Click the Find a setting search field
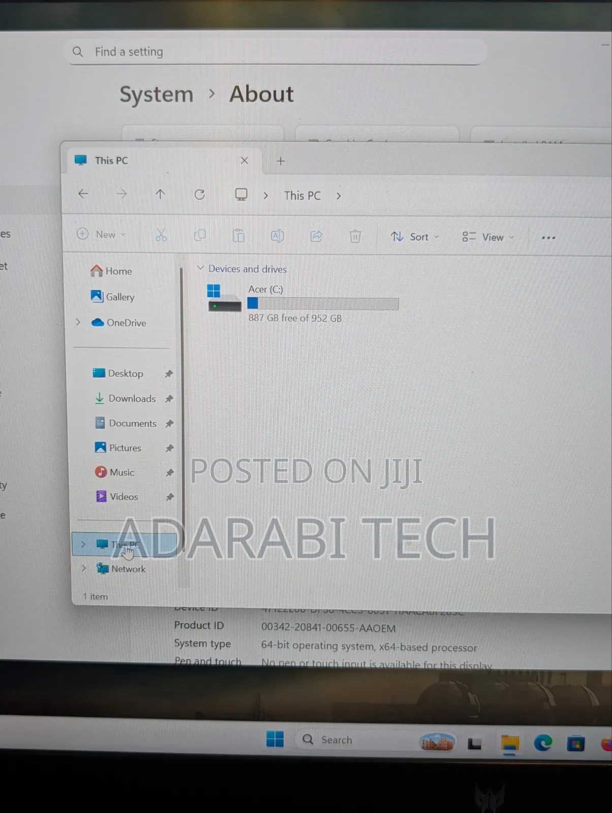 pyautogui.click(x=274, y=52)
